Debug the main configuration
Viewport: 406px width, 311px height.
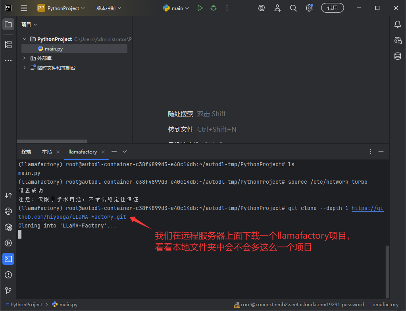click(214, 8)
